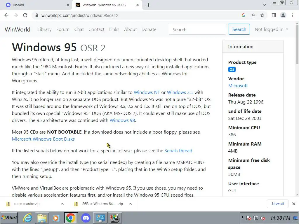Launch Internet Explorer from the taskbar
299x224 pixels.
[x=28, y=218]
